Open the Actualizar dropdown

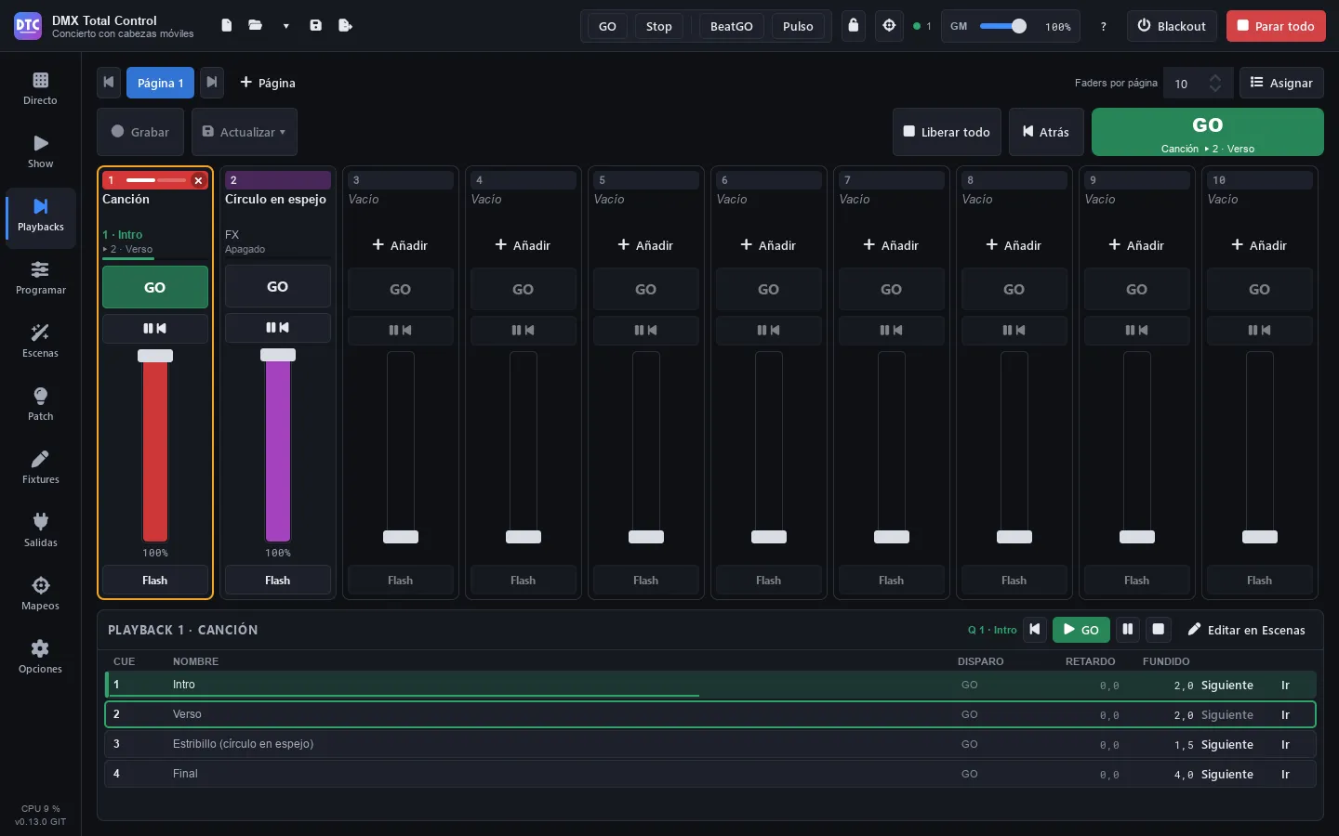coord(245,132)
